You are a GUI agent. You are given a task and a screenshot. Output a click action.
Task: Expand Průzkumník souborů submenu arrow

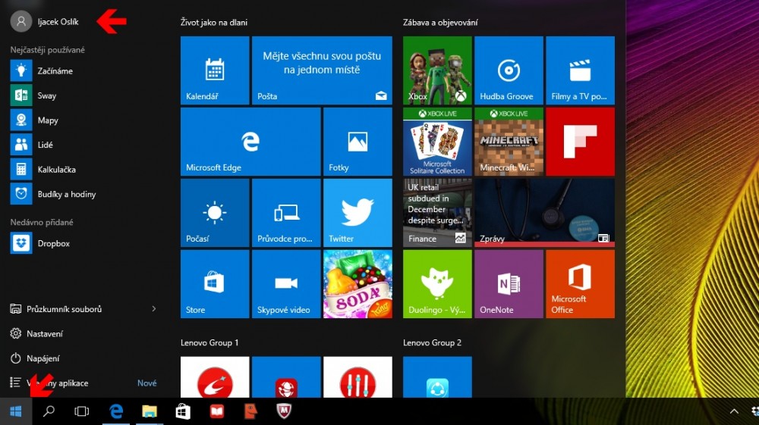[154, 309]
